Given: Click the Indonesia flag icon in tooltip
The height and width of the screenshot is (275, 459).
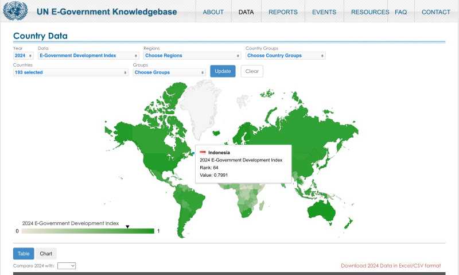Looking at the screenshot, I should tap(203, 152).
